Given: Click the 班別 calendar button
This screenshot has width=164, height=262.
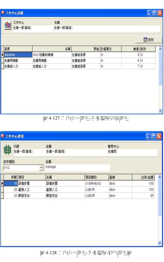Looking at the screenshot, I should pos(149,40).
